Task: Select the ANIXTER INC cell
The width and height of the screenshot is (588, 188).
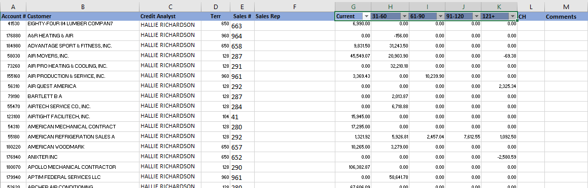Action: [83, 157]
